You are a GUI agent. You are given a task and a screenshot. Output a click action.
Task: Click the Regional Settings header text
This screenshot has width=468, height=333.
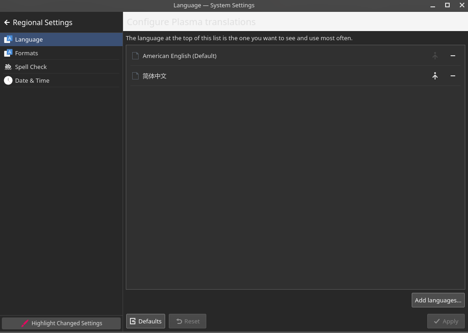[43, 22]
